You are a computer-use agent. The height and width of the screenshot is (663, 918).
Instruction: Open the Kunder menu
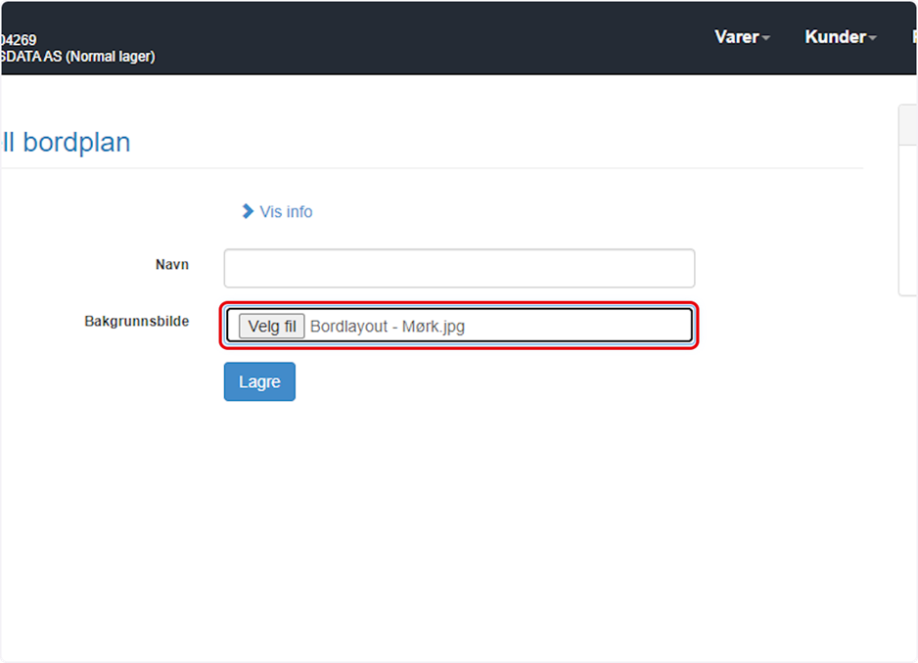840,37
